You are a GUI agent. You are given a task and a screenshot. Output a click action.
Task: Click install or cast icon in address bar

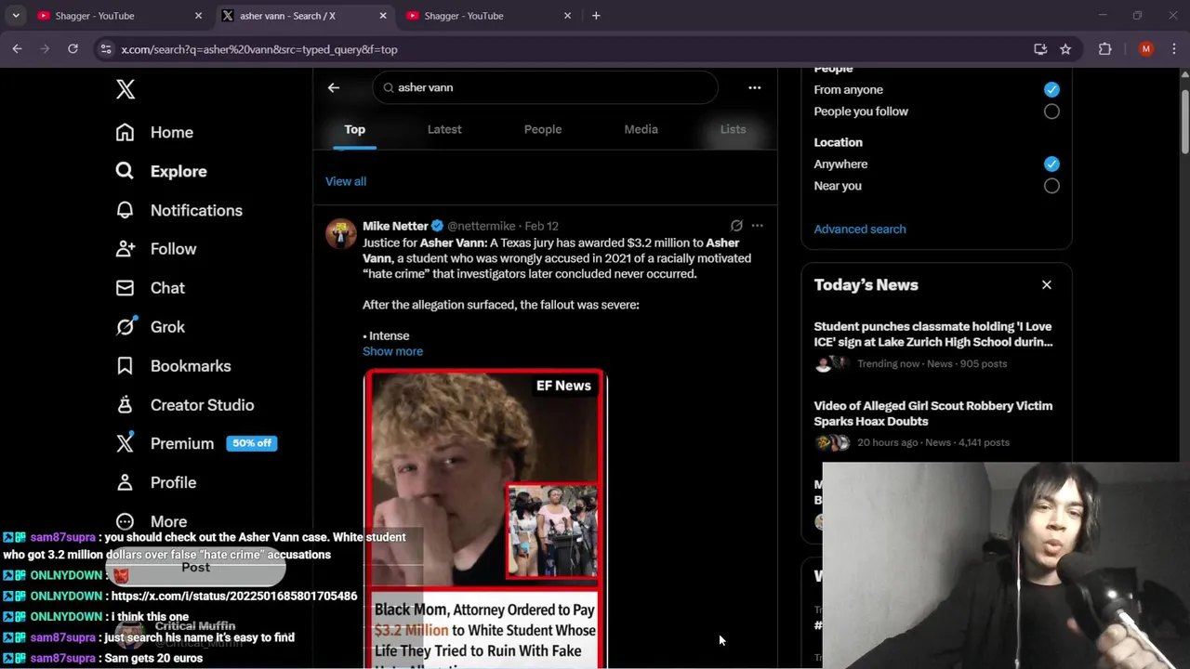(1040, 49)
